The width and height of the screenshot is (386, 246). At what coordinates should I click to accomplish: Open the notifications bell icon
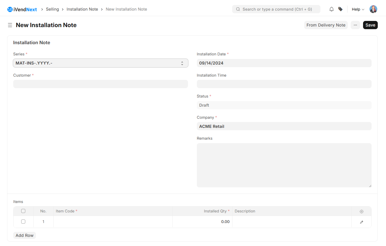coord(332,9)
